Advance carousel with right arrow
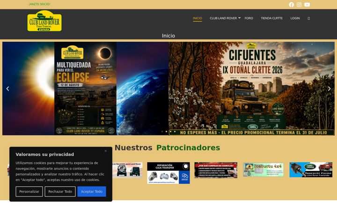This screenshot has height=211, width=337. click(x=329, y=89)
